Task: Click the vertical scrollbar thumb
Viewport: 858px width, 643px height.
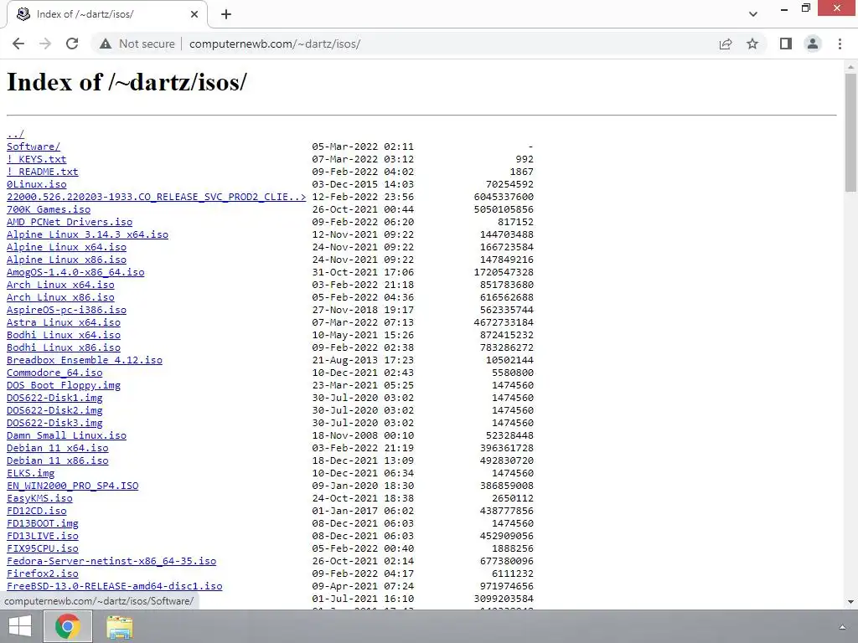Action: pos(850,132)
